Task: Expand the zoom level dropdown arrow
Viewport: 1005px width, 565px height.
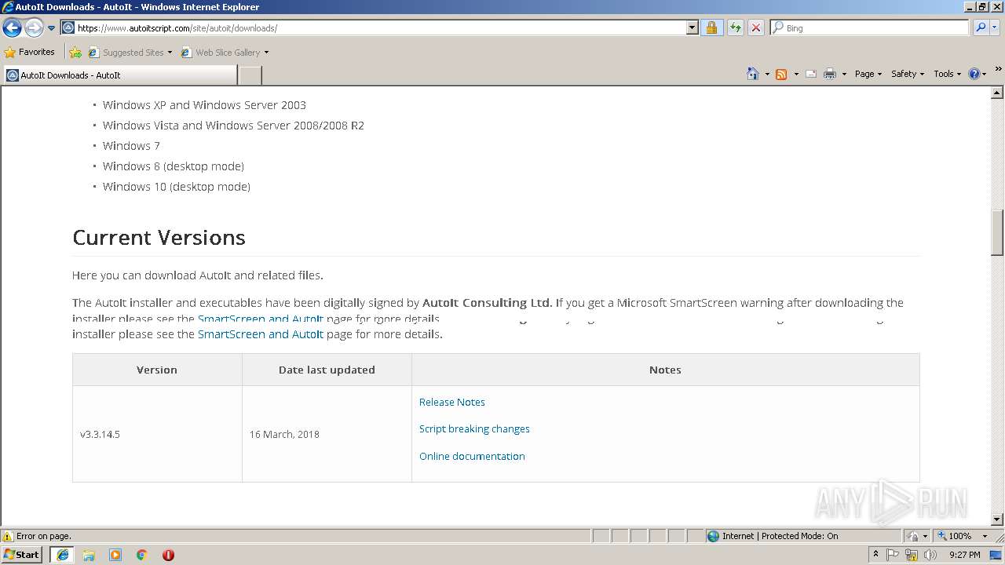Action: tap(985, 536)
